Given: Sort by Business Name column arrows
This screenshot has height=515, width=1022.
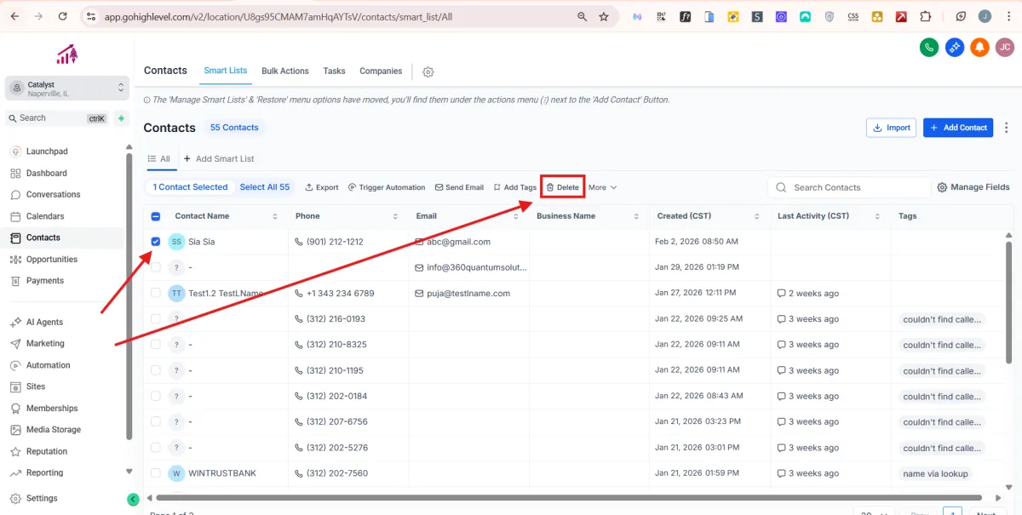Looking at the screenshot, I should 636,216.
